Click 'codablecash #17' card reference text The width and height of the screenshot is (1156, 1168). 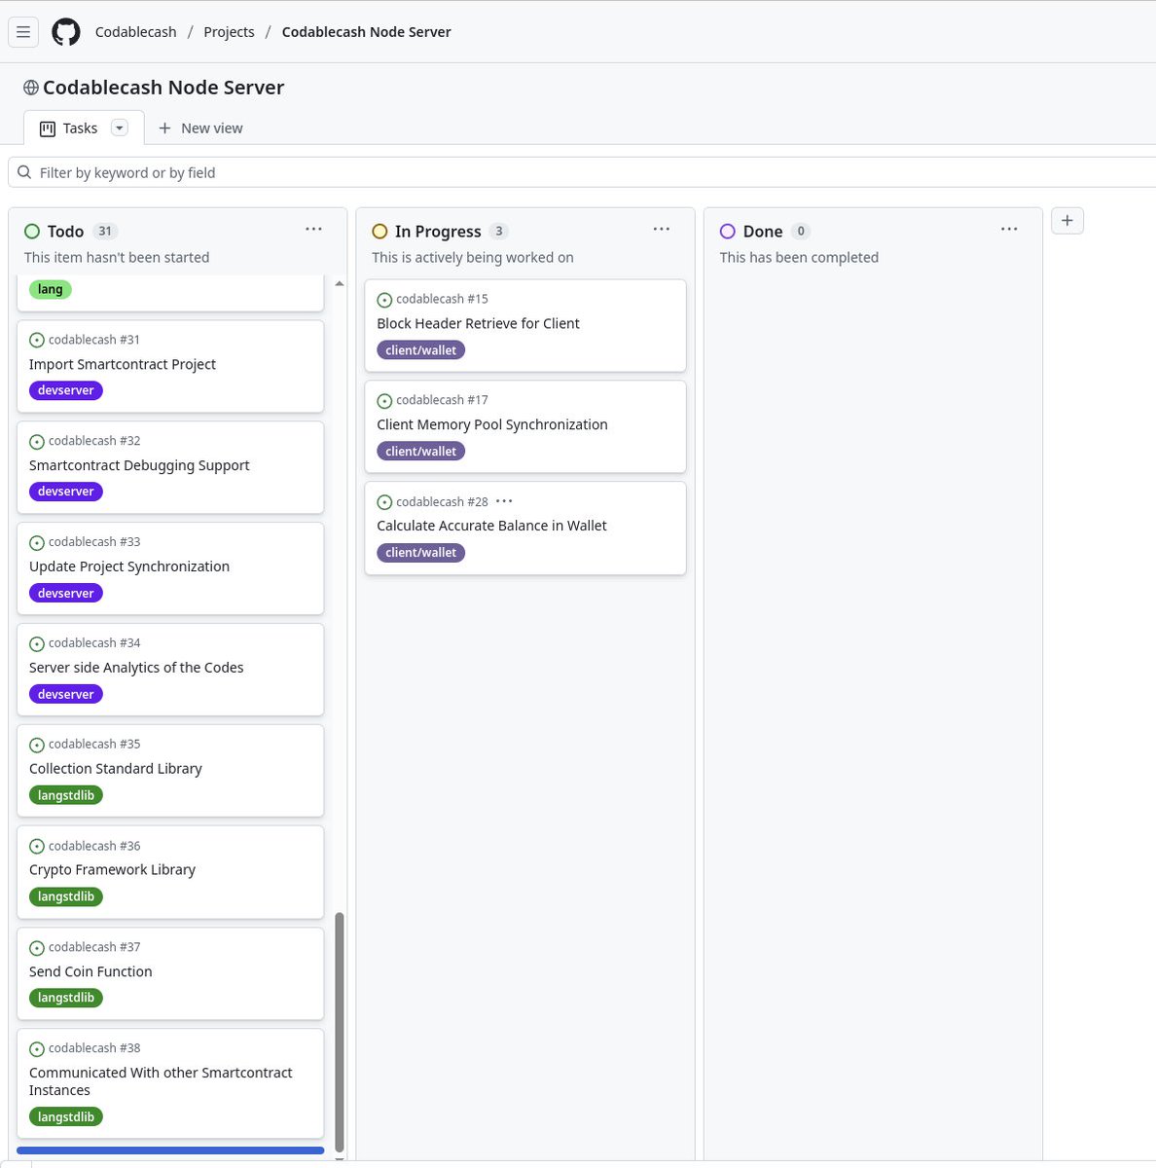pyautogui.click(x=442, y=400)
